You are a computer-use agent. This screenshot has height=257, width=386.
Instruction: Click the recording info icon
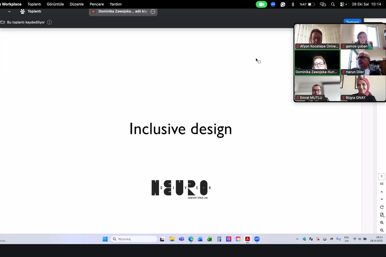tap(49, 22)
